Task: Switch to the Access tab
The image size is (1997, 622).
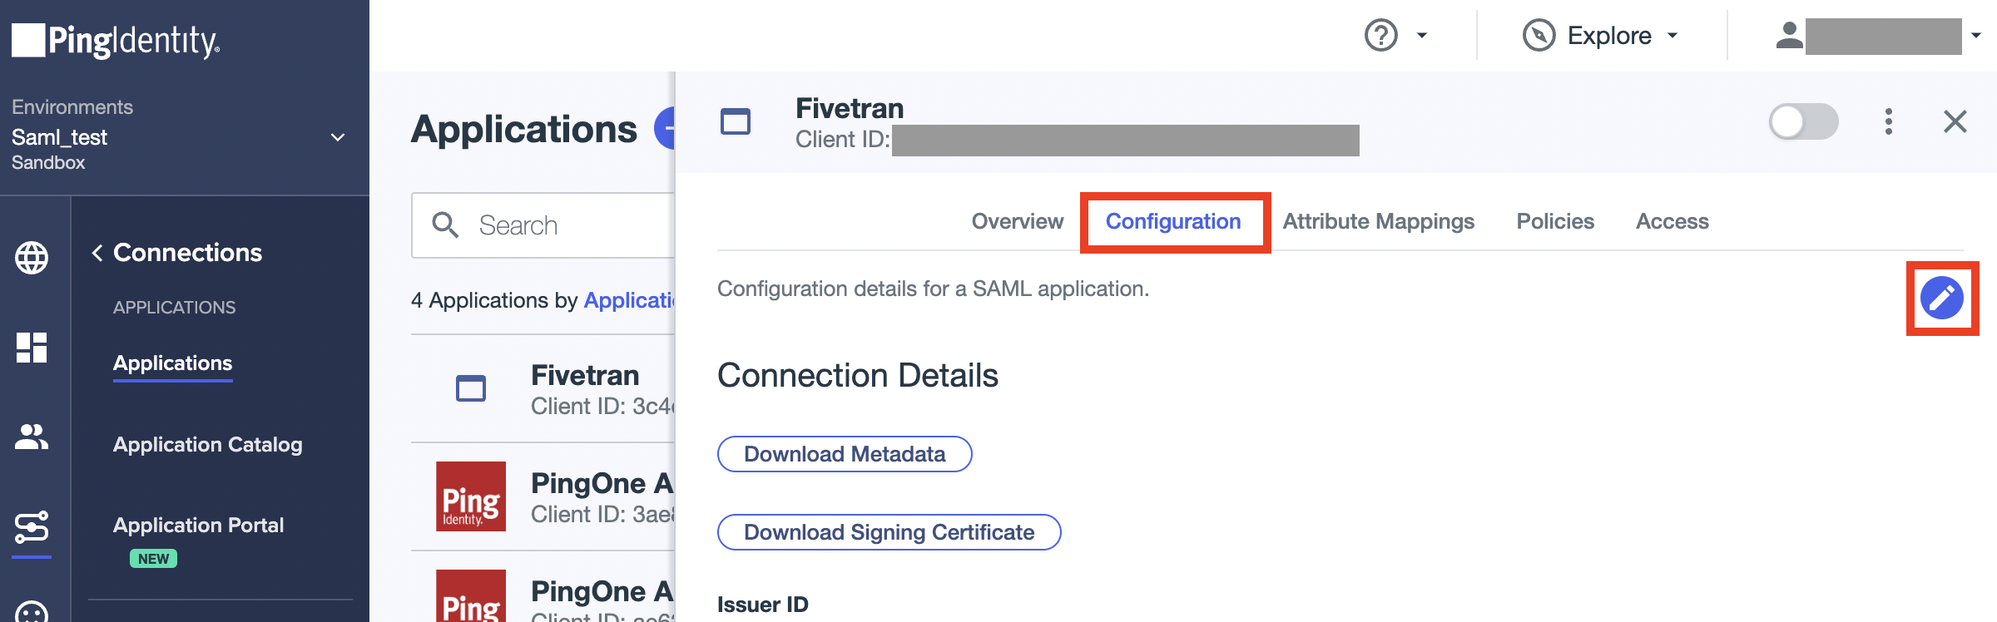Action: [x=1672, y=221]
